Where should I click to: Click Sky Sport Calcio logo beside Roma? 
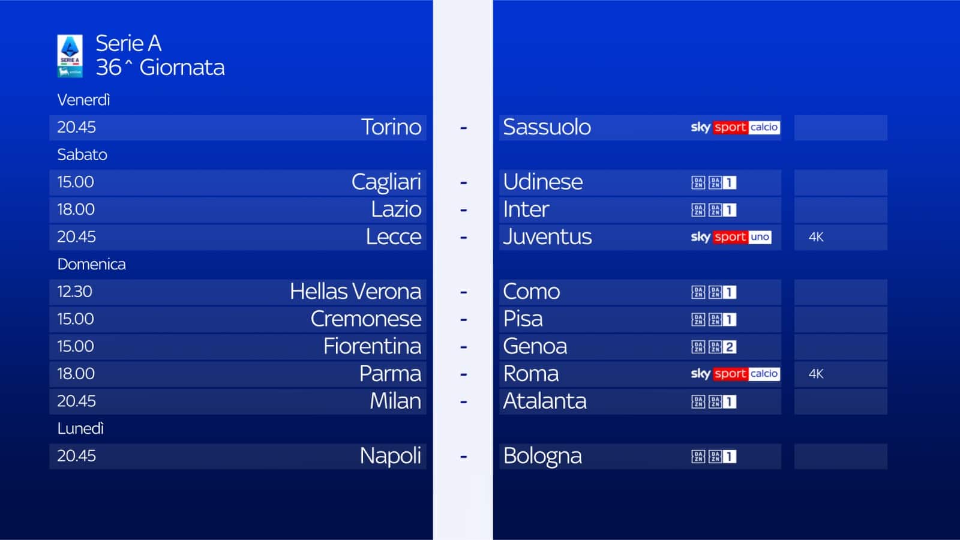pos(735,374)
